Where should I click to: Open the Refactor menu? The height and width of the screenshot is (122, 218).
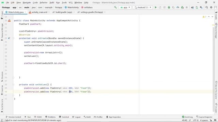44,2
